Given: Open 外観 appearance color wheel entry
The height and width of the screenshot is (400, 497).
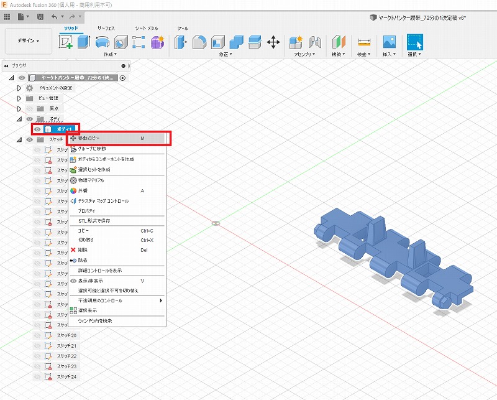Looking at the screenshot, I should click(83, 190).
